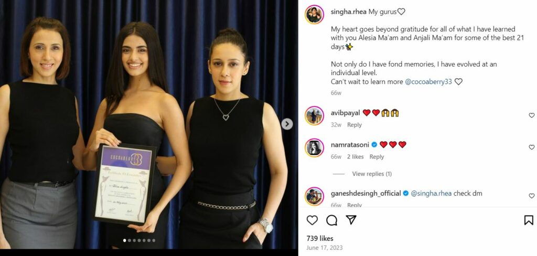Viewport: 537px width, 256px height.
Task: Open avibpayal's profile avatar
Action: pos(315,115)
